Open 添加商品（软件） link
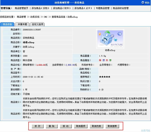 point(62,8)
